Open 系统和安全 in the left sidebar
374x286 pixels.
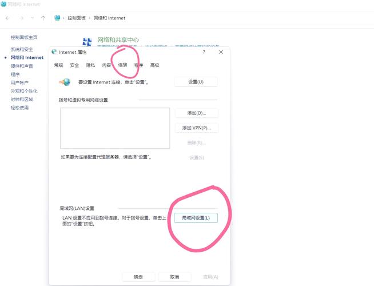(x=22, y=49)
